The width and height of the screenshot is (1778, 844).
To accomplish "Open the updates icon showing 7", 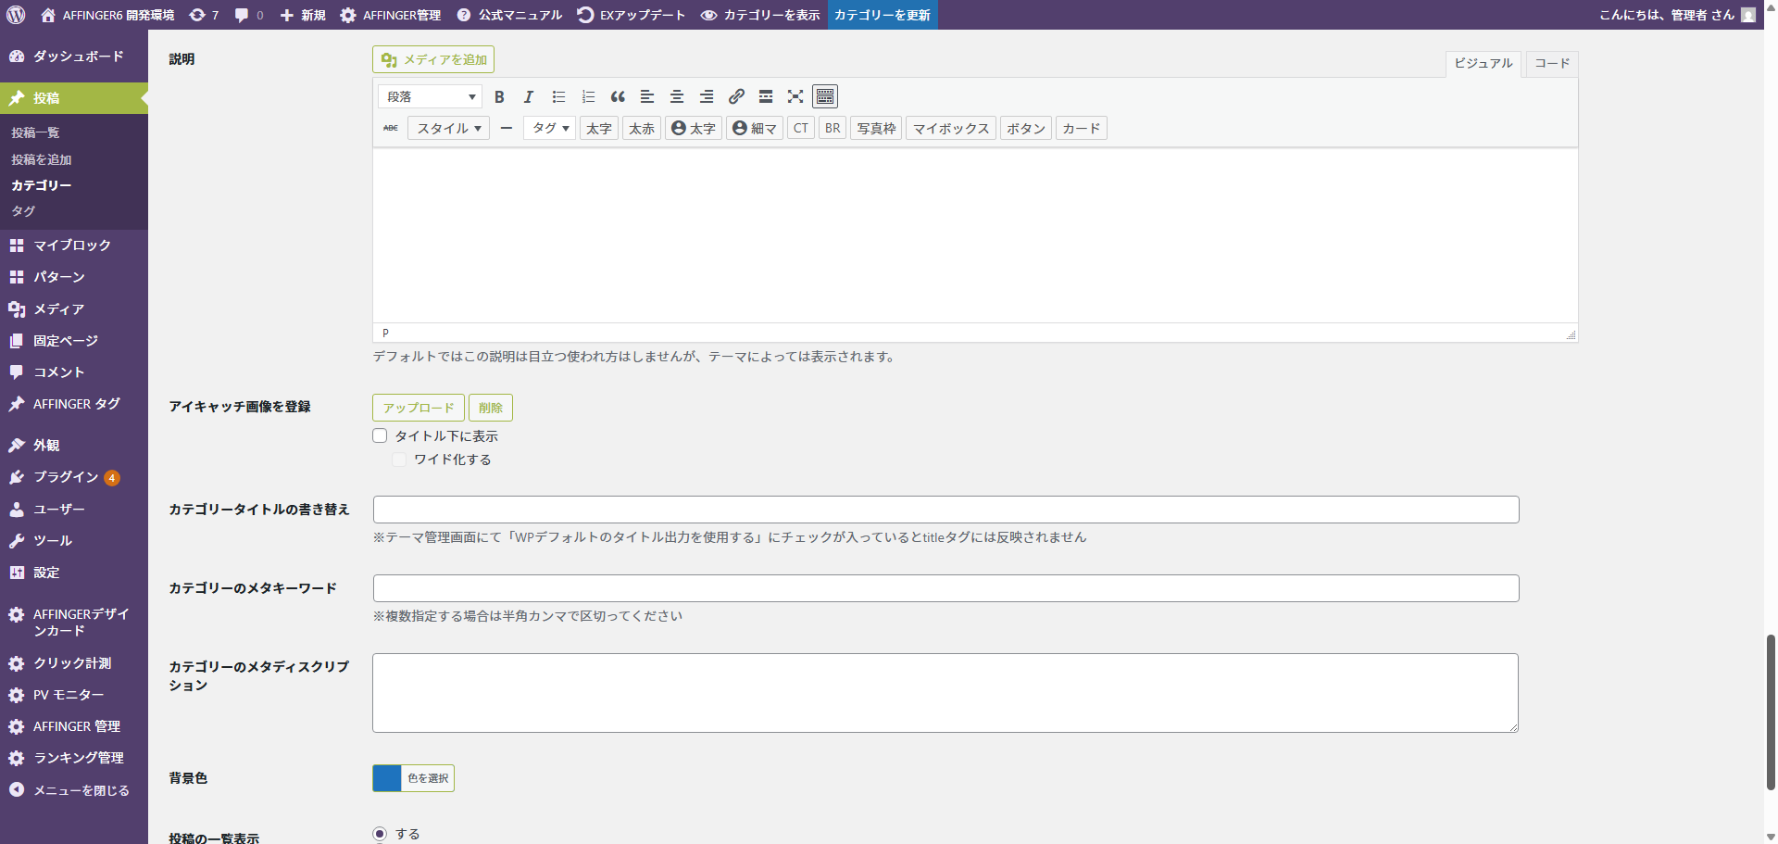I will pyautogui.click(x=204, y=15).
